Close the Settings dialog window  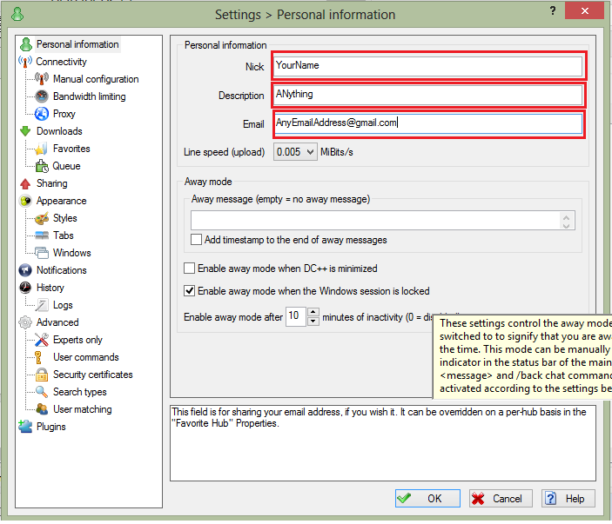[x=584, y=11]
